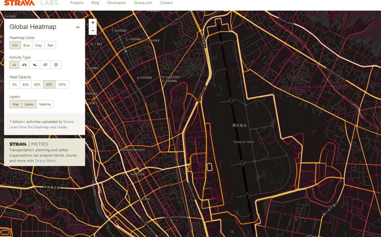Zoom out the map with minus button

tap(93, 31)
